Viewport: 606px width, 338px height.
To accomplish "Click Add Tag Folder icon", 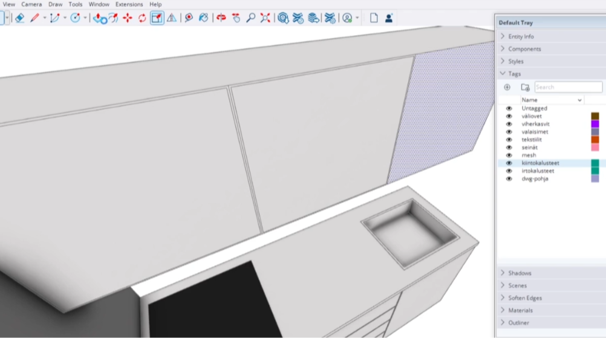I will point(525,87).
